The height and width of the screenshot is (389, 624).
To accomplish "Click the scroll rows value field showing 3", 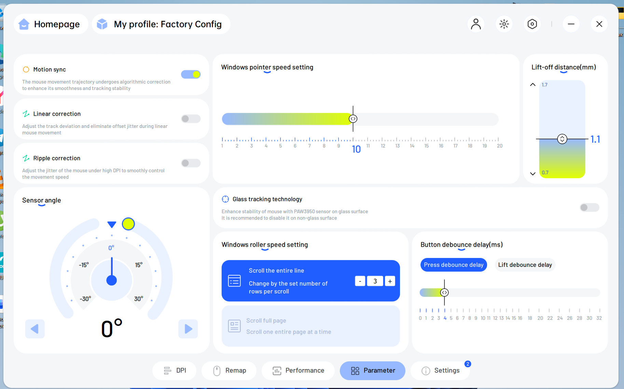I will point(375,281).
